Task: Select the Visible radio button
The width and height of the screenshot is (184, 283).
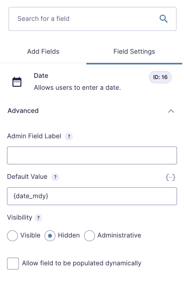Action: pos(12,235)
